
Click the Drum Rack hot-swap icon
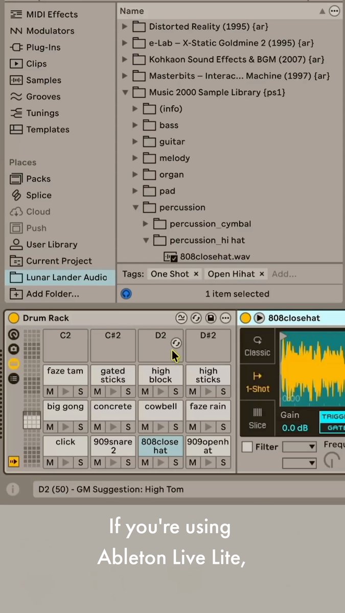[x=196, y=318]
